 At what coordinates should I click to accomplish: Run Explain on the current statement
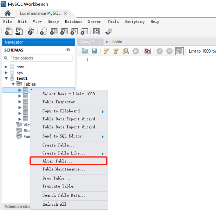(x=126, y=51)
